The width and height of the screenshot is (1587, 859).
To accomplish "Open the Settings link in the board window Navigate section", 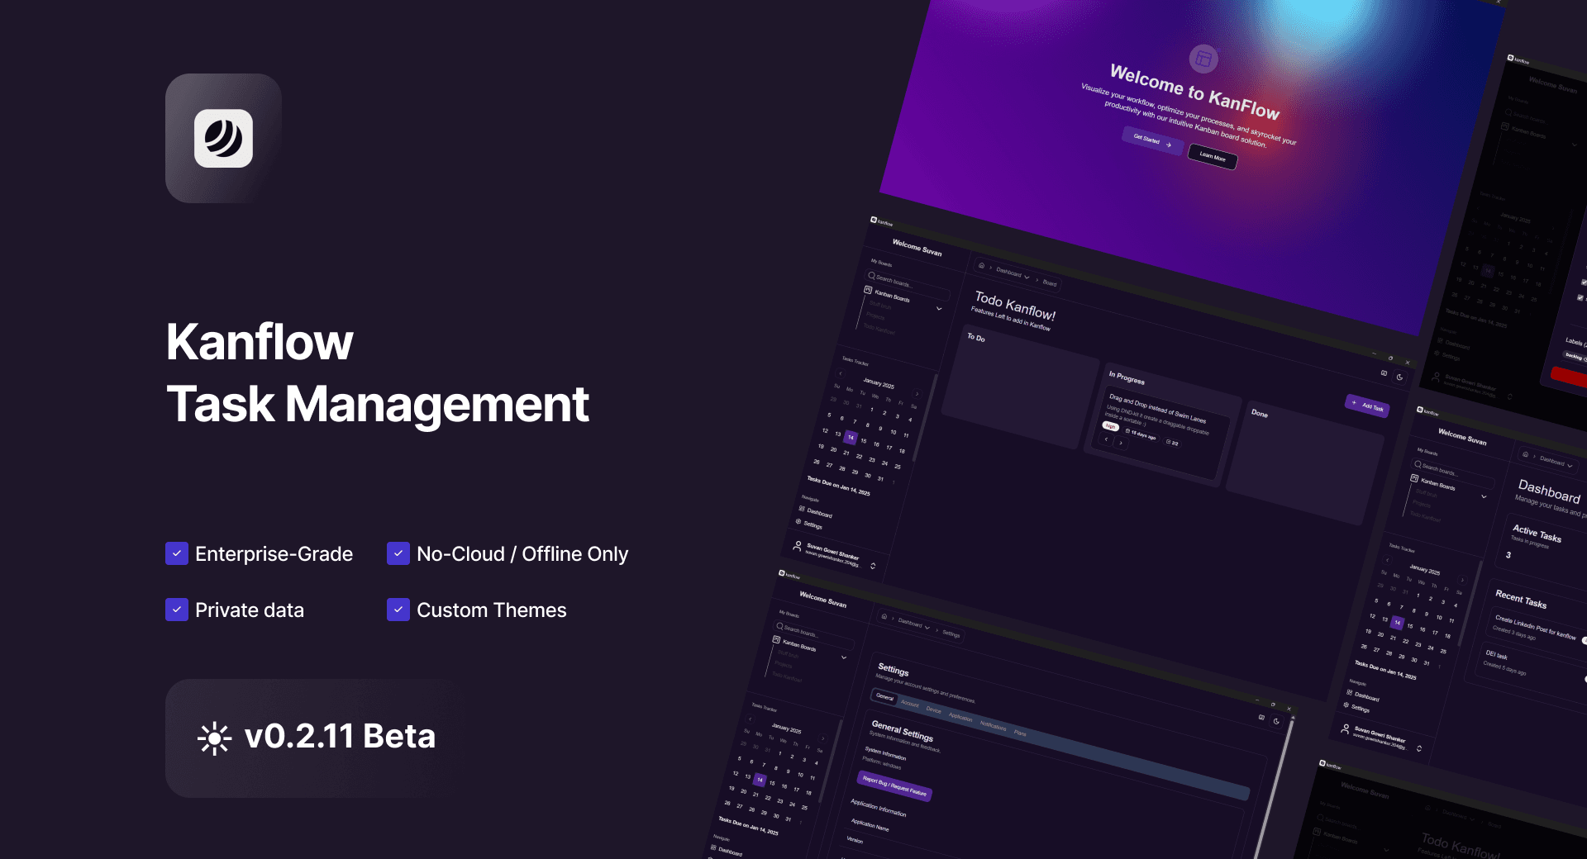I will coord(808,524).
